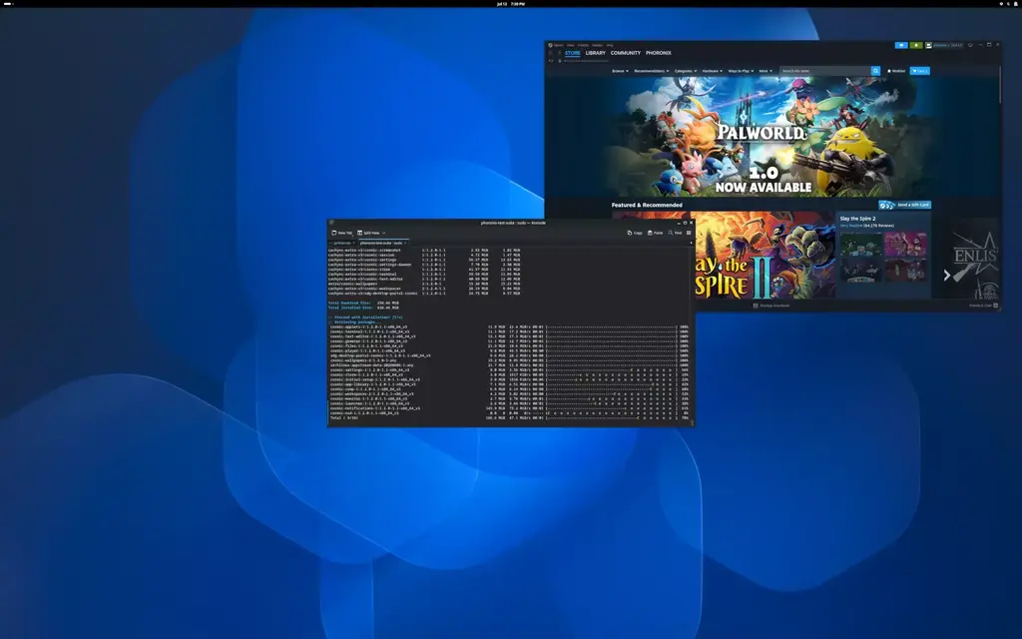Click the Split View button in Konsole

click(x=368, y=233)
